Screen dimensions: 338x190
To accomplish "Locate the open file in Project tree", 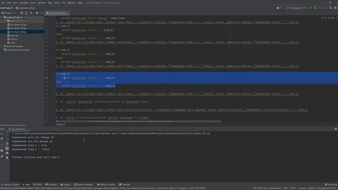I will pyautogui.click(x=22, y=13).
